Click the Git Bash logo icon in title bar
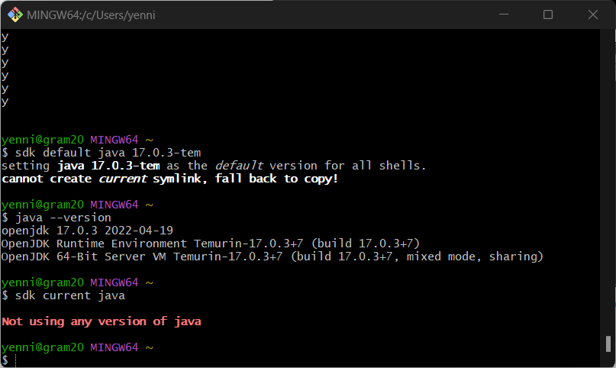Viewport: 616px width, 368px height. coord(15,15)
